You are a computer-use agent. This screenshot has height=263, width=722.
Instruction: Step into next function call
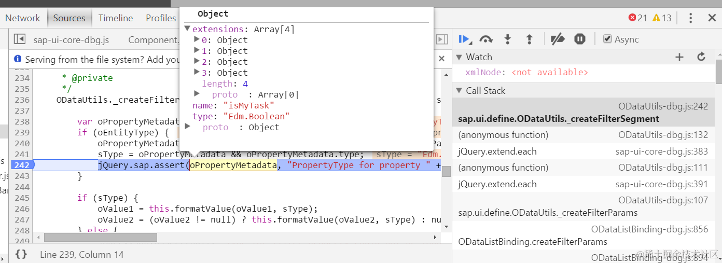click(x=508, y=39)
